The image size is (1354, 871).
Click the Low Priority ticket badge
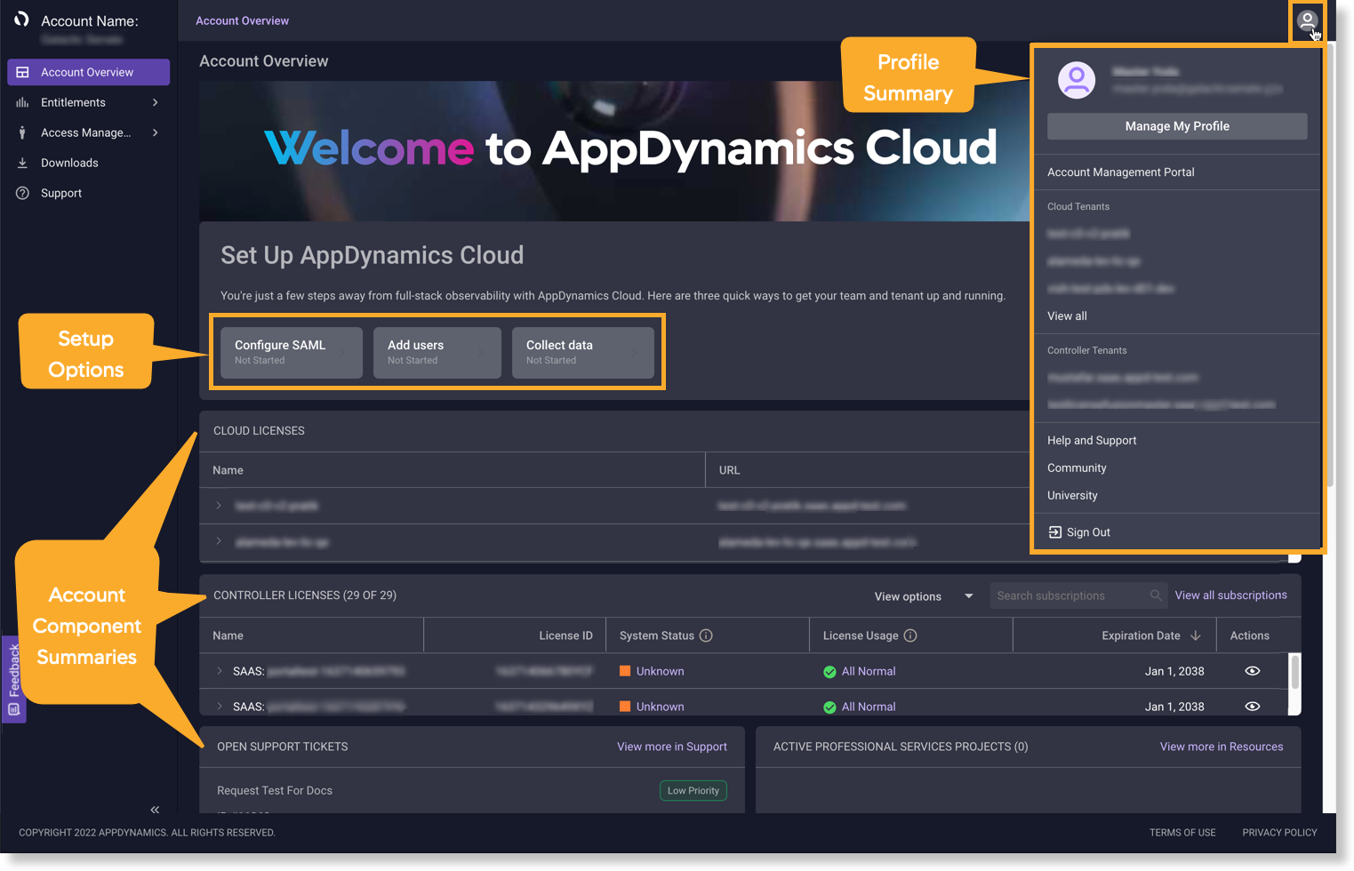(693, 791)
